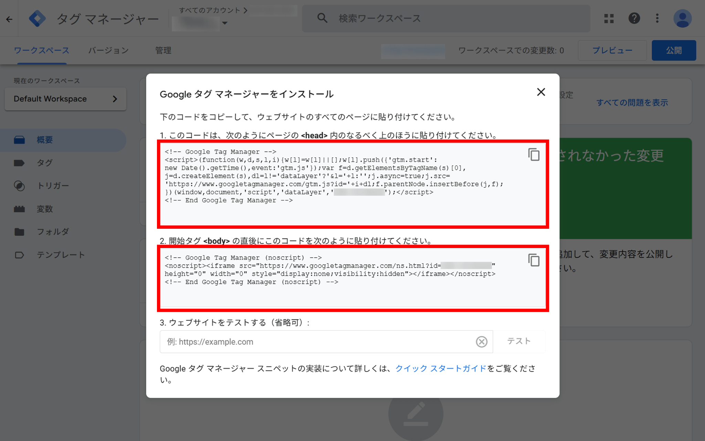Expand the container selector dropdown arrow
The width and height of the screenshot is (705, 441).
click(225, 23)
